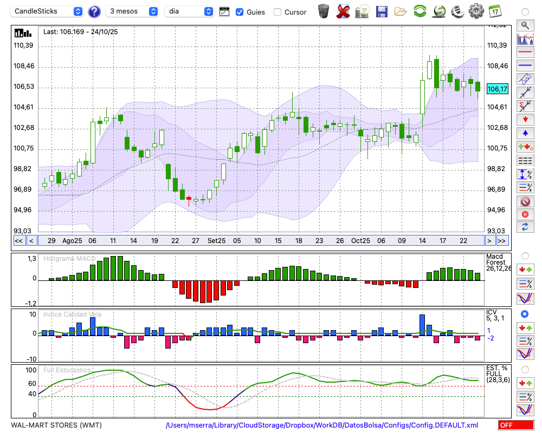Select the Macd Forest panel radio button
The image size is (542, 433).
click(525, 255)
